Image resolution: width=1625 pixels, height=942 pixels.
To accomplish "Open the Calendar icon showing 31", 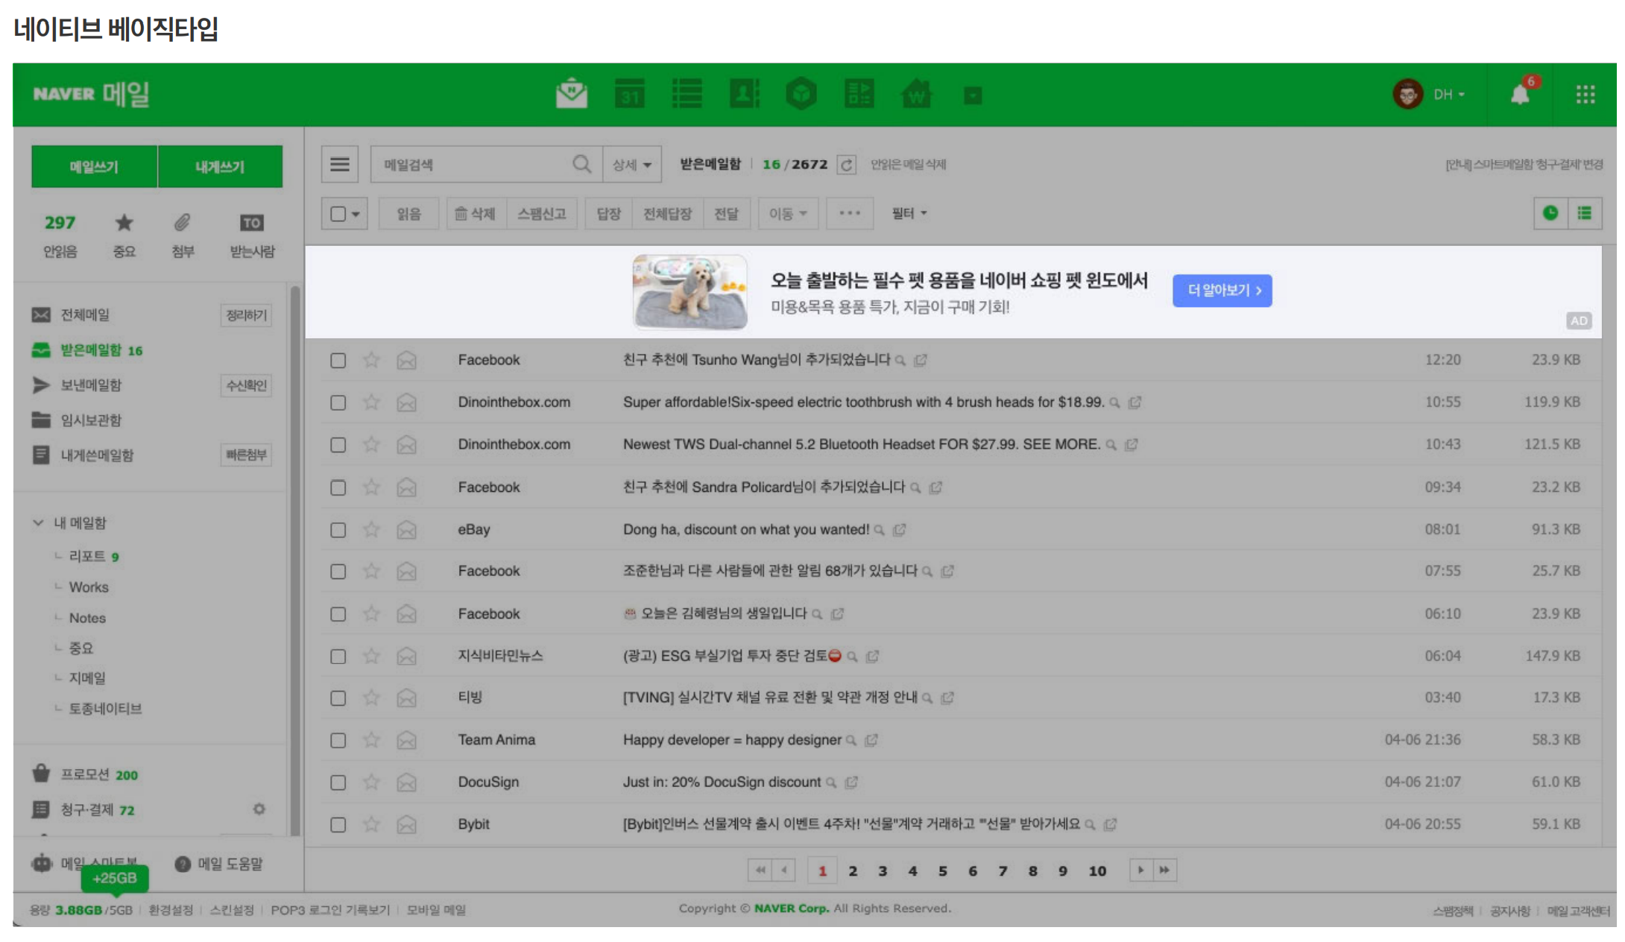I will coord(630,94).
